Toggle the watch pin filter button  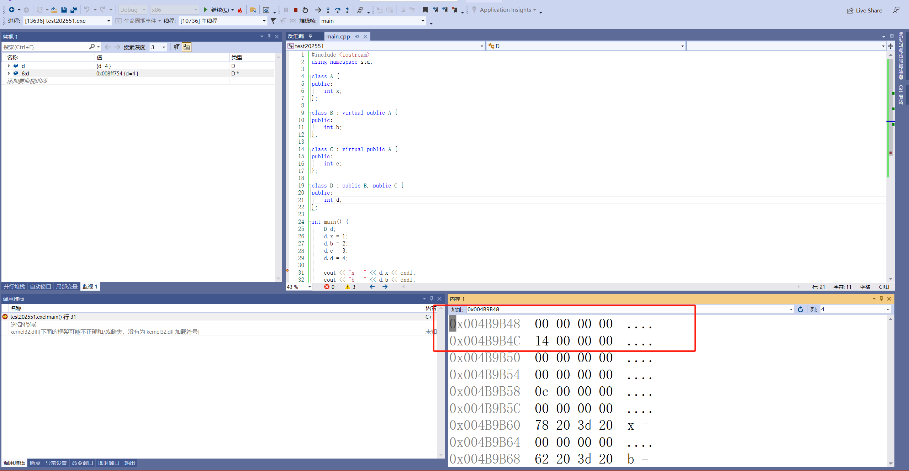[176, 47]
